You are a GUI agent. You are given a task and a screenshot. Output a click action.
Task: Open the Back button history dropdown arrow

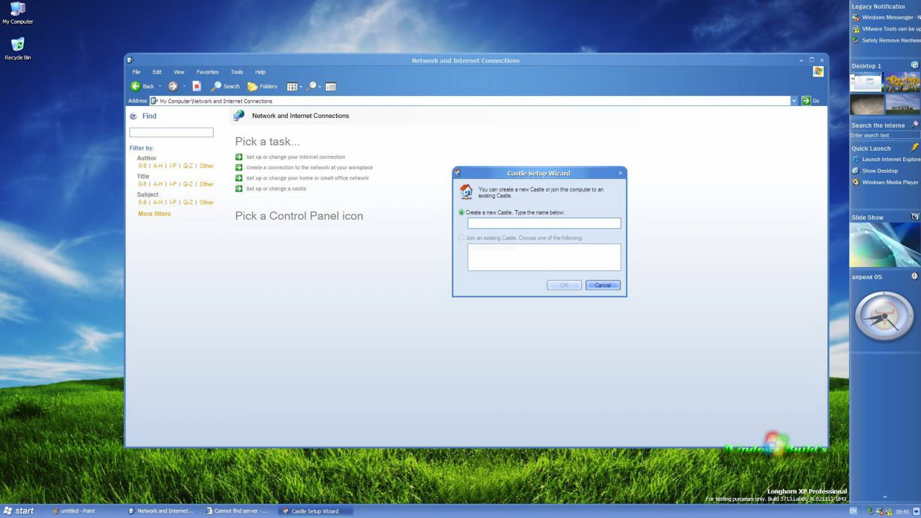point(160,86)
